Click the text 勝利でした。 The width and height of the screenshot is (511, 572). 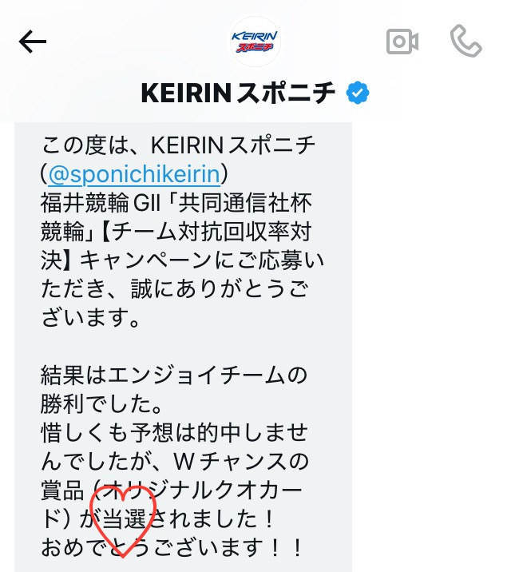[101, 404]
